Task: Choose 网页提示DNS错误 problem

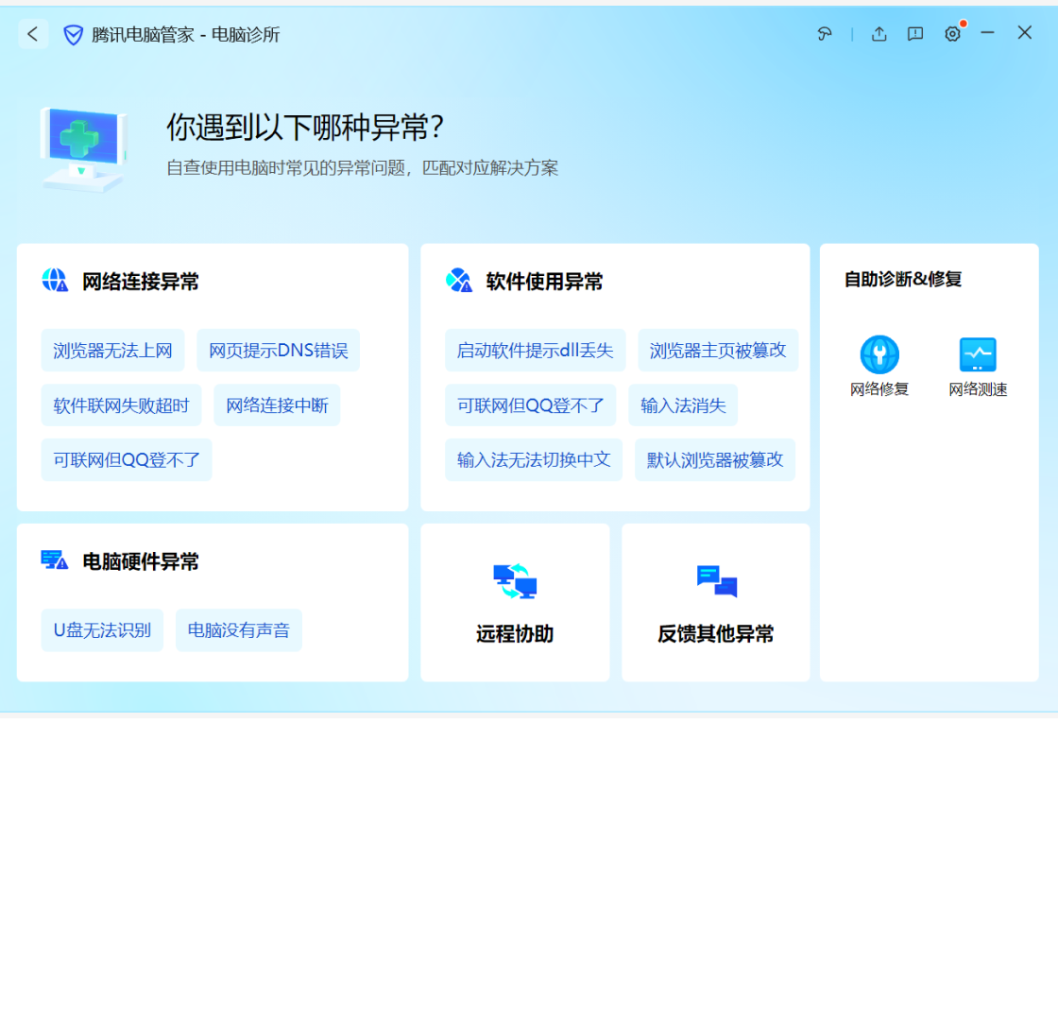Action: [x=279, y=351]
